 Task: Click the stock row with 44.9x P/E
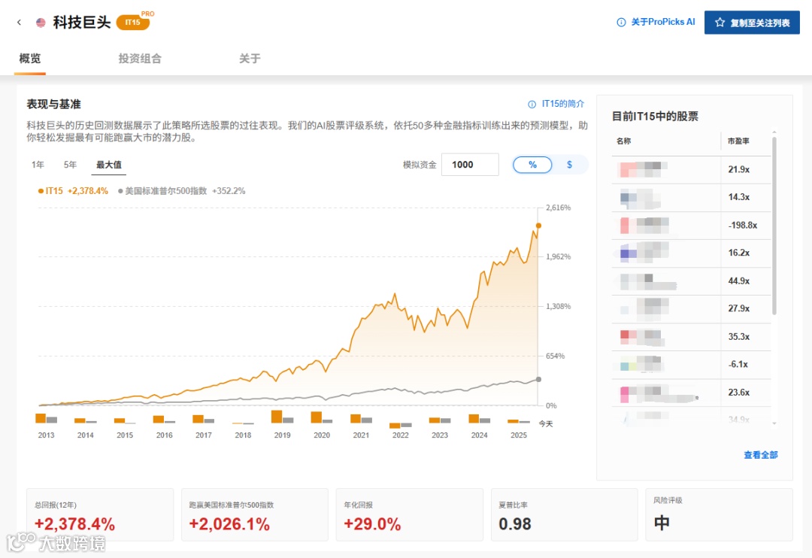(692, 281)
